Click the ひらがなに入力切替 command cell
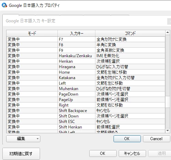171x160 pixels. click(130, 67)
